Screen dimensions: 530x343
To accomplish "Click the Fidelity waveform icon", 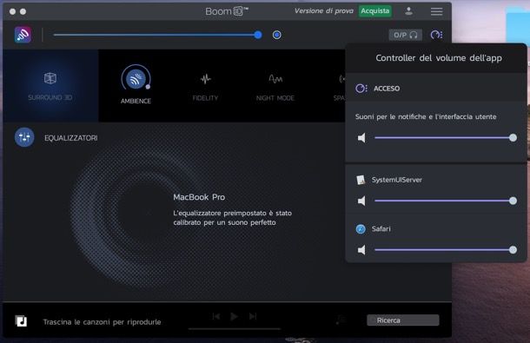I will [x=205, y=79].
